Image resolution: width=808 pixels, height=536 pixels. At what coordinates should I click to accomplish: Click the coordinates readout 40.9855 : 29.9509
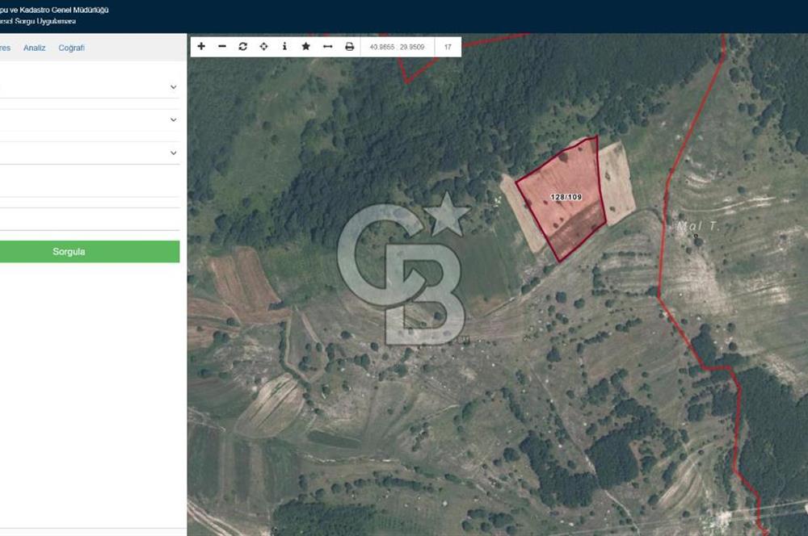click(x=397, y=47)
